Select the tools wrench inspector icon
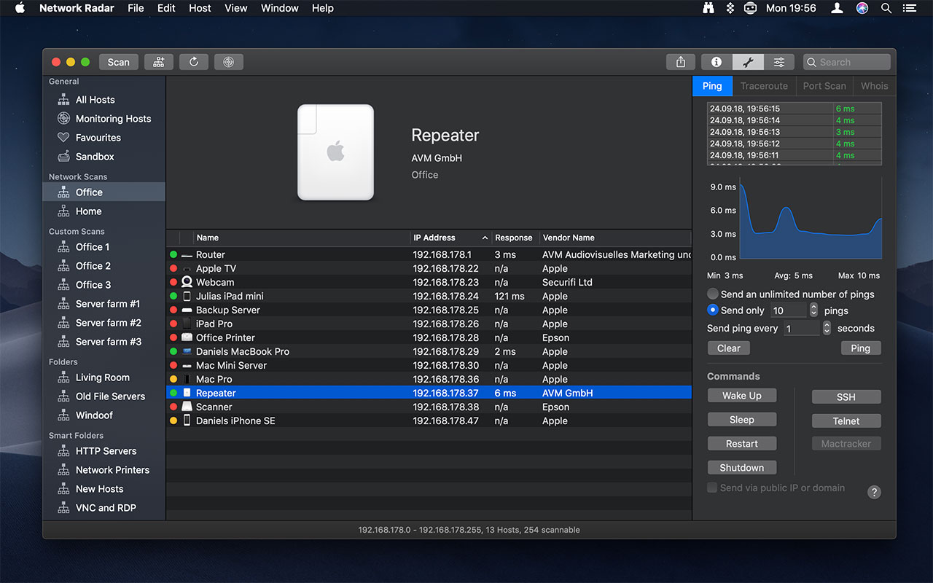 [x=748, y=62]
